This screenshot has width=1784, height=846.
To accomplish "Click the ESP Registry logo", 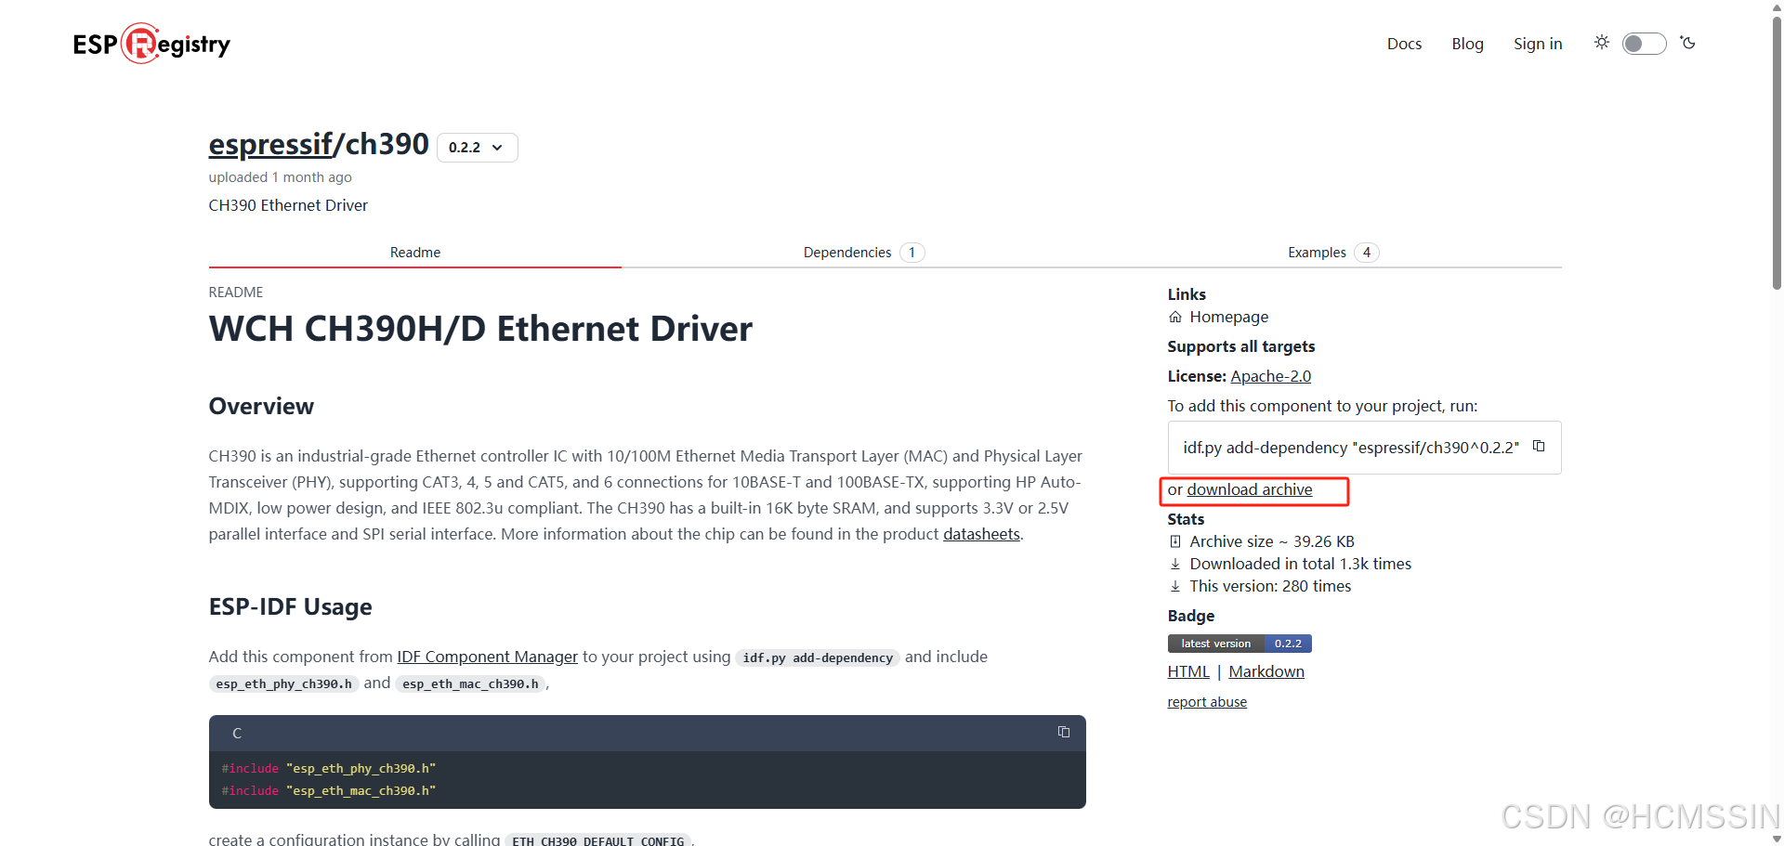I will [x=151, y=44].
